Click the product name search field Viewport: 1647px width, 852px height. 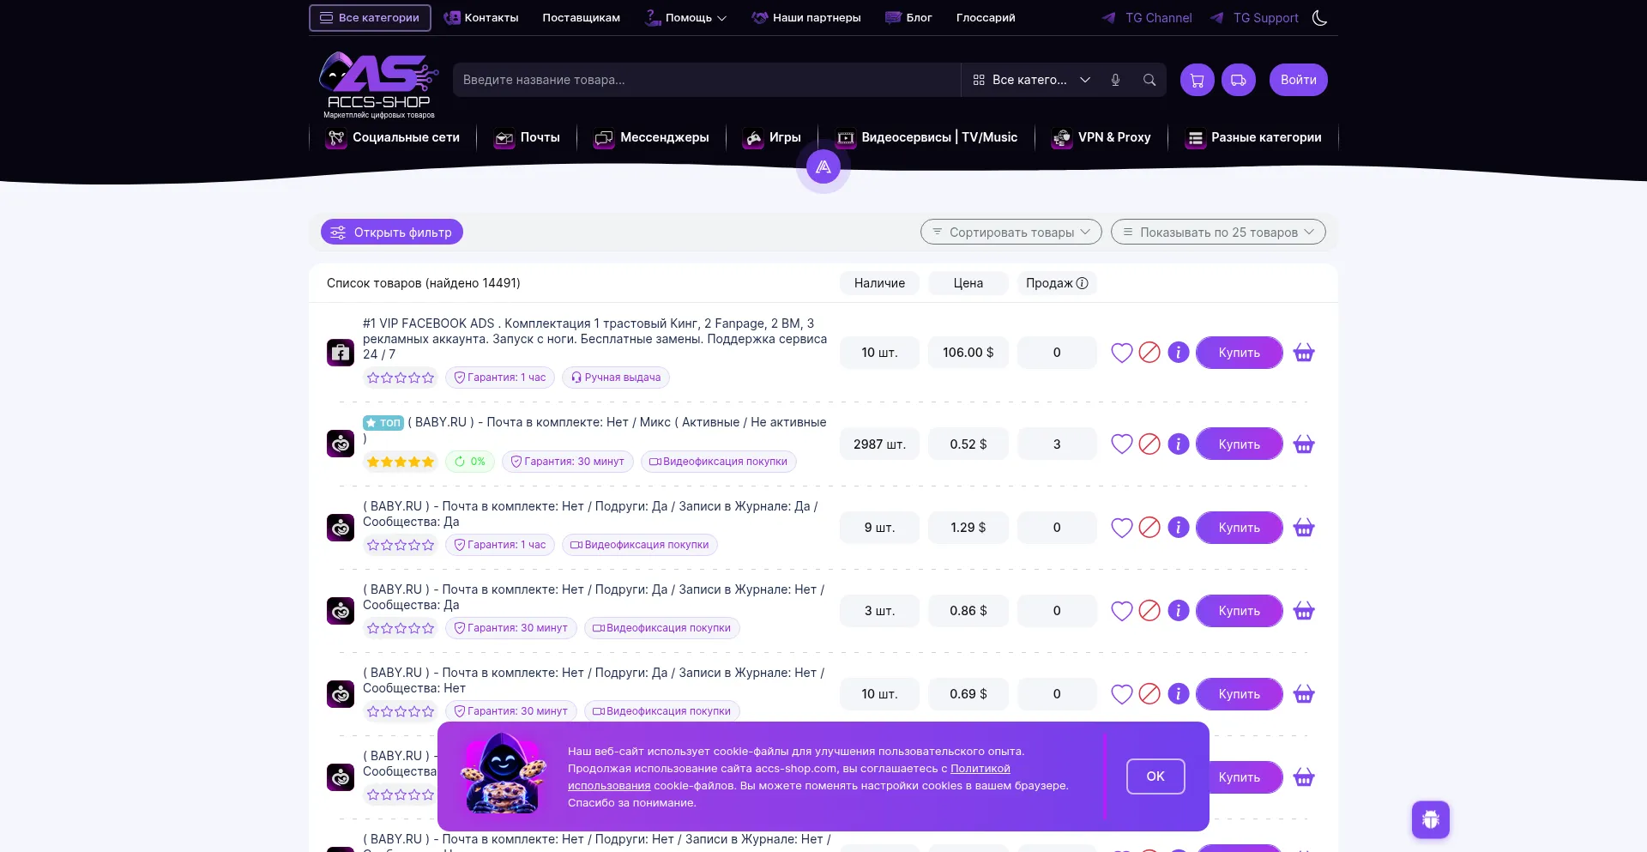click(707, 80)
